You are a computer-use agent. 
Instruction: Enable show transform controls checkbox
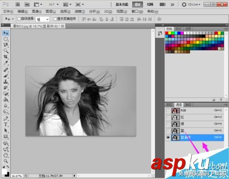point(55,19)
